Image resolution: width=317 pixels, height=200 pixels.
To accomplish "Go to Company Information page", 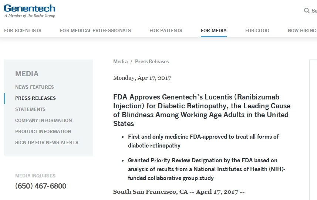I will 44,121.
